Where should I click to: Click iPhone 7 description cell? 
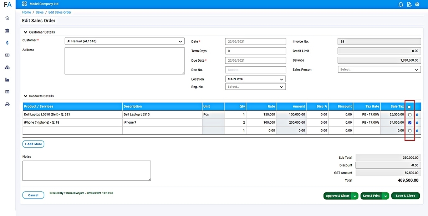point(162,123)
